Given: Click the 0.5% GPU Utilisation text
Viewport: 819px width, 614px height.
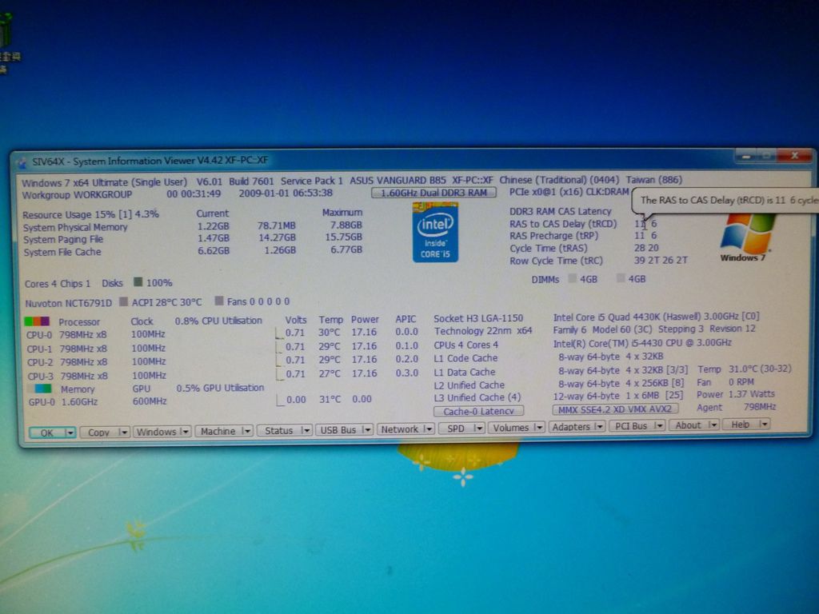Looking at the screenshot, I should [220, 388].
